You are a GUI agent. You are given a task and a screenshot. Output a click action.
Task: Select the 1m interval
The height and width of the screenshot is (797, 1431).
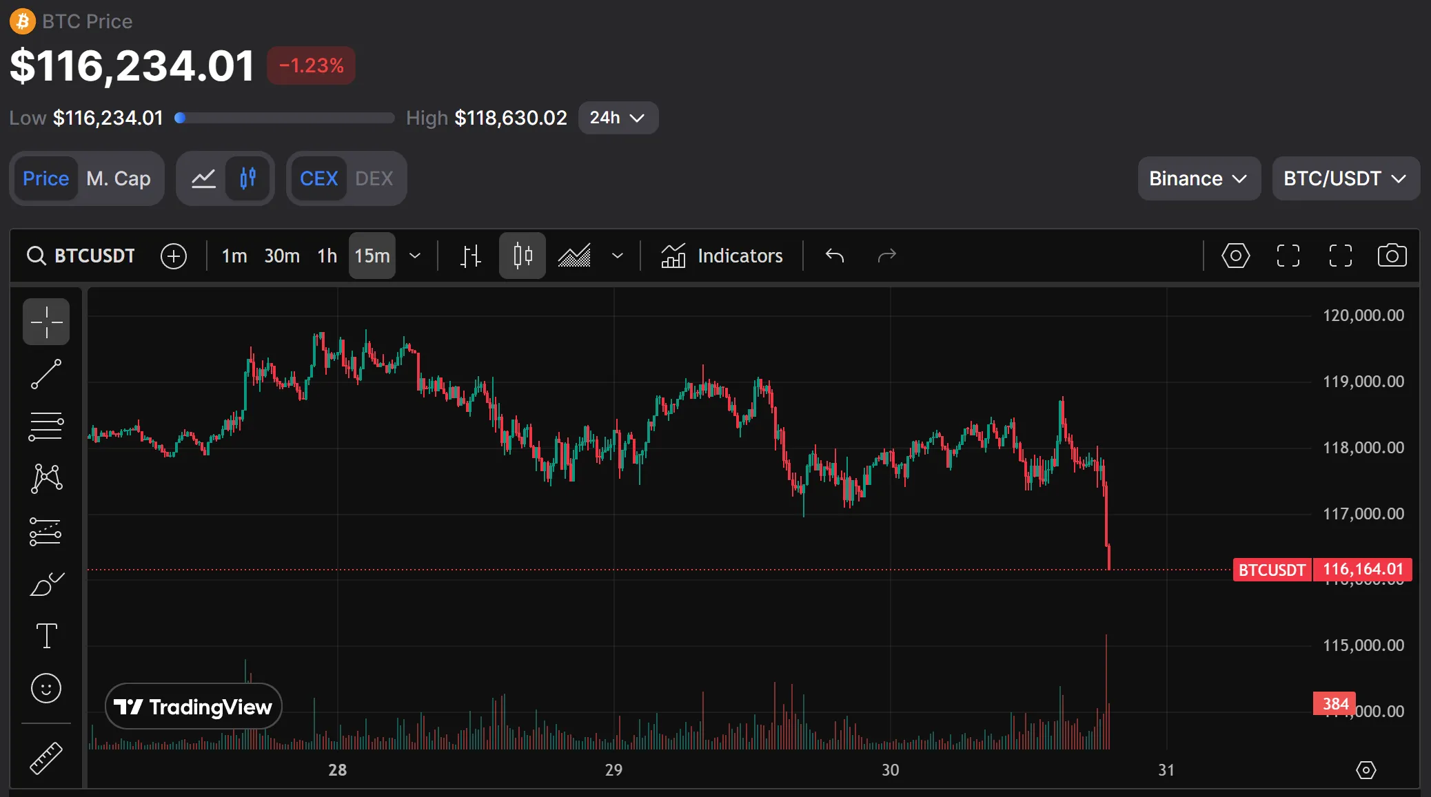(x=234, y=256)
